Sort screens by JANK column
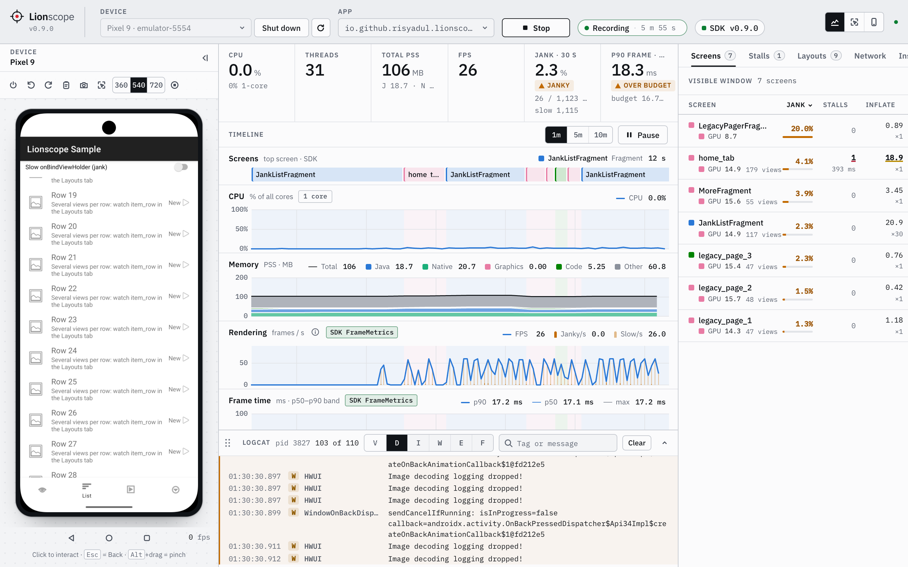Screen dimensions: 908x567 click(799, 105)
